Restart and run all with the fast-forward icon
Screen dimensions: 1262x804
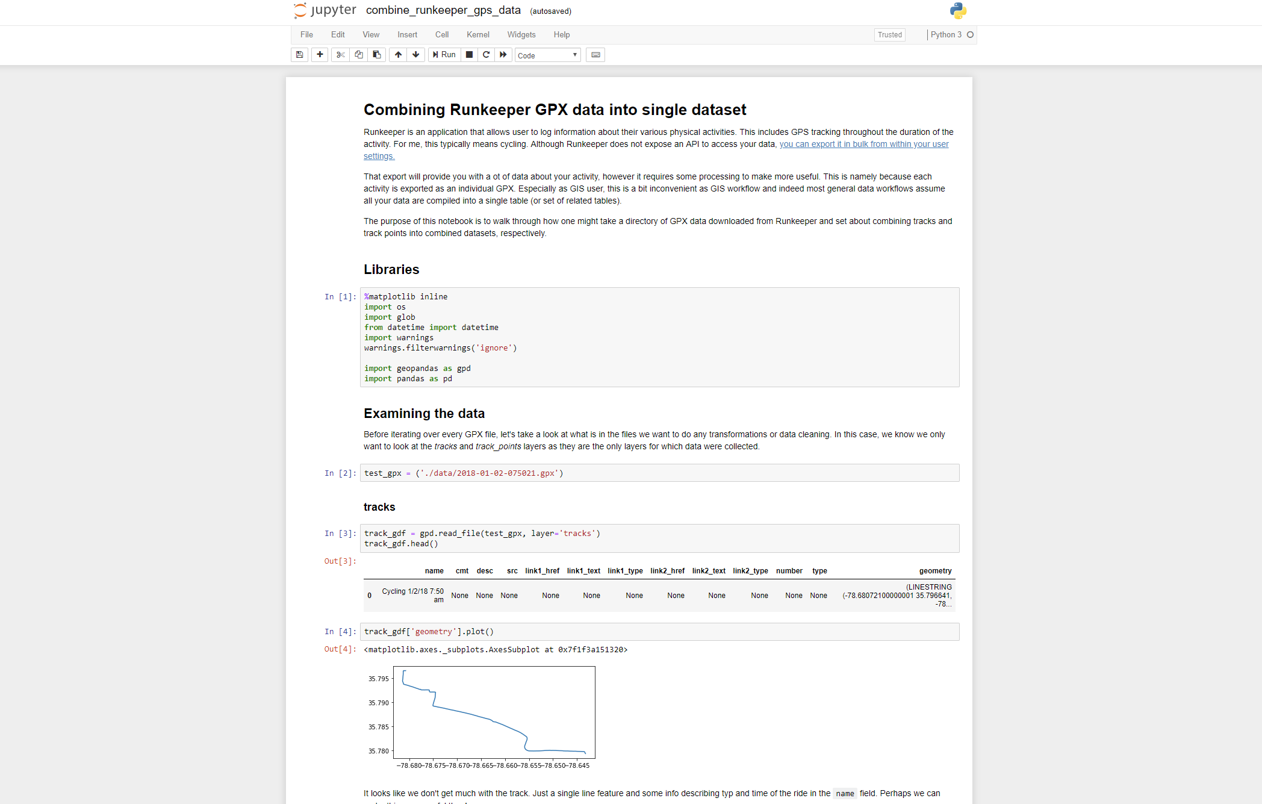503,55
